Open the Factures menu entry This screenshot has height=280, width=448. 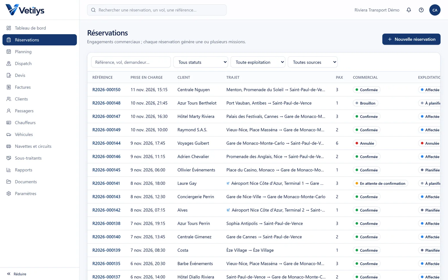(40, 87)
